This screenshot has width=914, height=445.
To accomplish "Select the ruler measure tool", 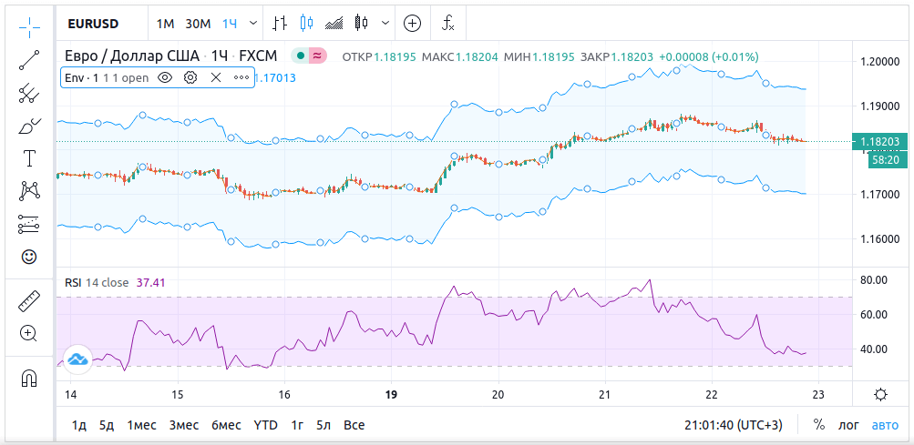I will [29, 300].
